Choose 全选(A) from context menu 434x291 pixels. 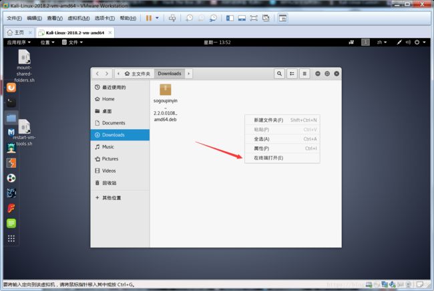tap(282, 139)
